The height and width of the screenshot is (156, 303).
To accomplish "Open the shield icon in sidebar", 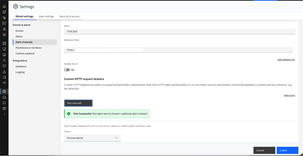I will pyautogui.click(x=4, y=66).
